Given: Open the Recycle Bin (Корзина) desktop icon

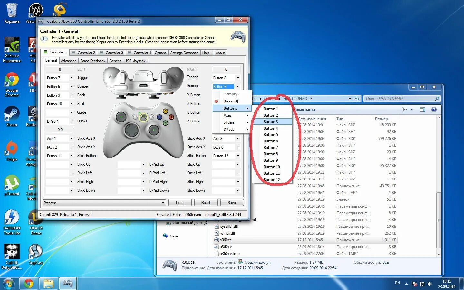Looking at the screenshot, I should [12, 14].
